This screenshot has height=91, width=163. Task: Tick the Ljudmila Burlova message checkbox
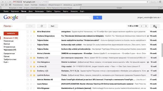[x=28, y=75]
